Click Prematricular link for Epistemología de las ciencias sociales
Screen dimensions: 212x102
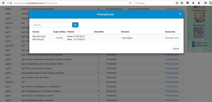pyautogui.click(x=172, y=73)
